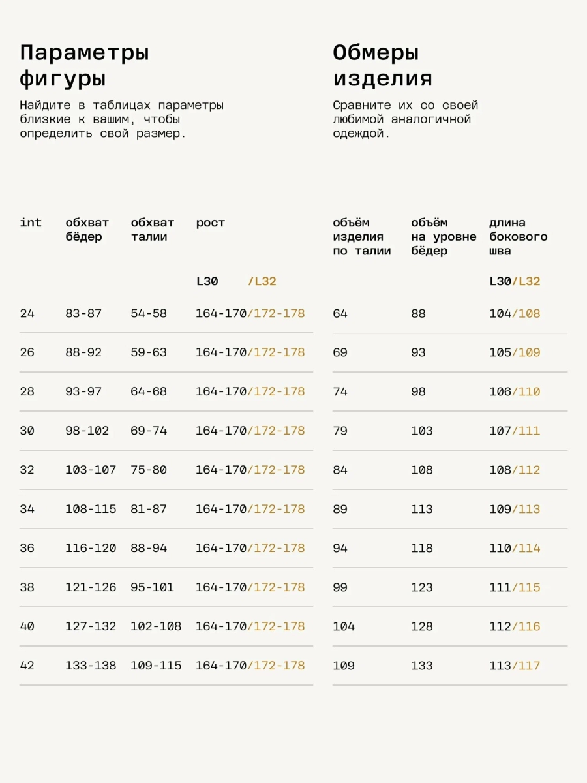The width and height of the screenshot is (587, 783).
Task: Click the side seam value 113/117
Action: [515, 666]
